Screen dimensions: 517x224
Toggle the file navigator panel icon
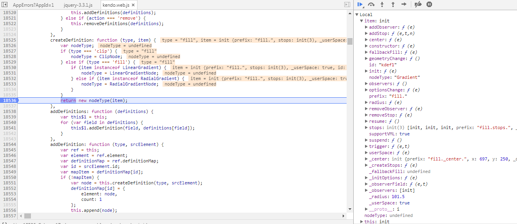[5, 5]
